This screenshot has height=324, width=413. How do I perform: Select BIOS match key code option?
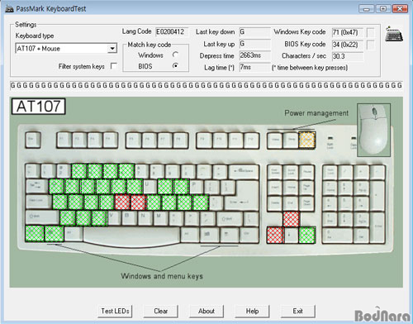coord(175,66)
